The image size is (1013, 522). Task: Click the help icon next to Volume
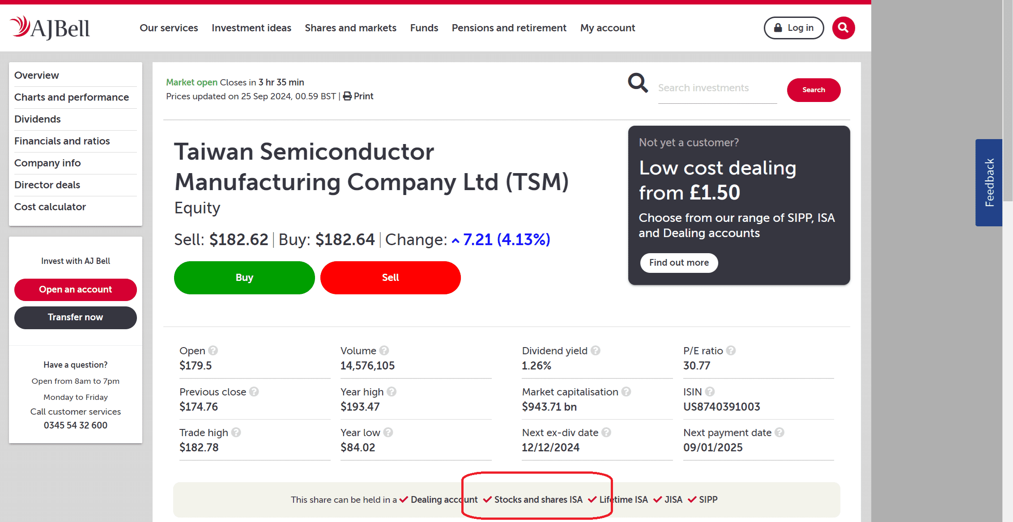(x=384, y=351)
